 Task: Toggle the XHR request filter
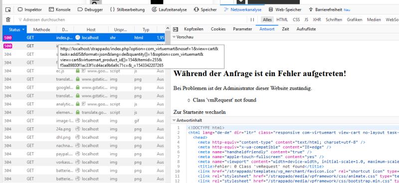coord(317,19)
